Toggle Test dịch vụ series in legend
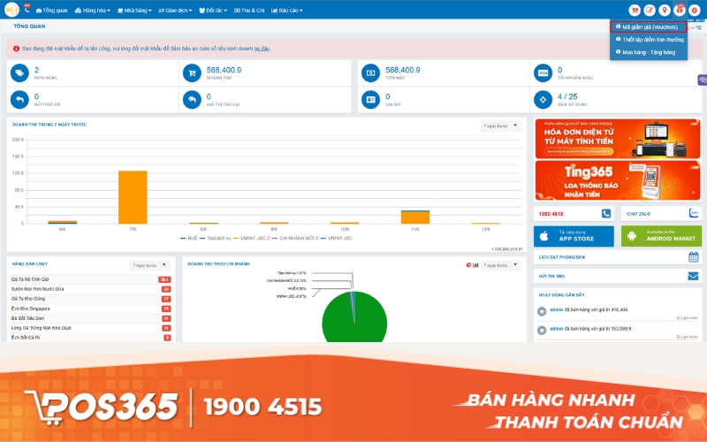 tap(215, 238)
